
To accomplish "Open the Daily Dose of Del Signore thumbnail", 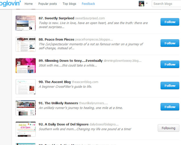I will 26,129.
